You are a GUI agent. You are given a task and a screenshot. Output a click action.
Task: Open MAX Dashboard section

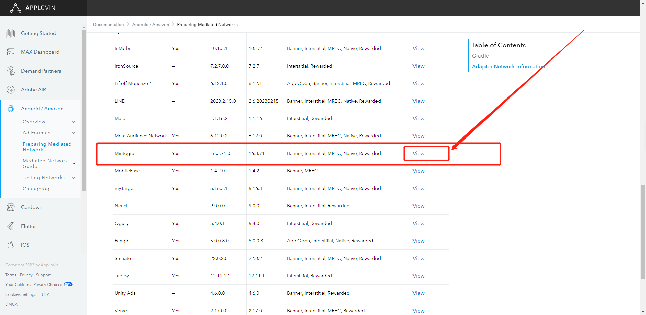coord(40,52)
